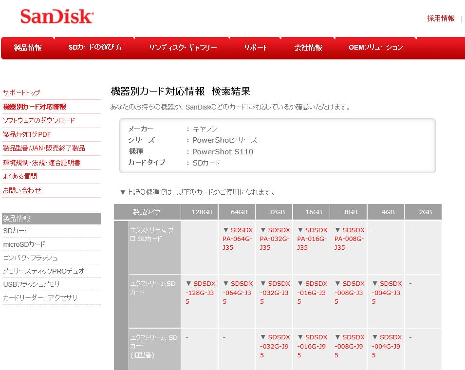Screen dimensions: 465x370
Task: Open the サポート navigation tab
Action: pyautogui.click(x=255, y=47)
